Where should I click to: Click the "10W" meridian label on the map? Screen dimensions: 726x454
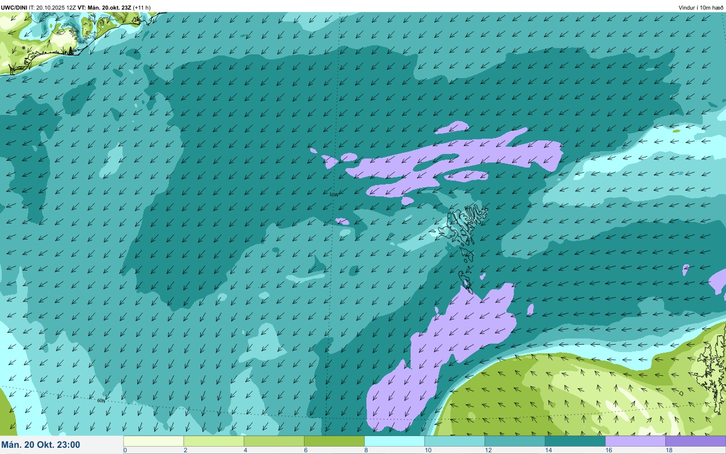[334, 194]
